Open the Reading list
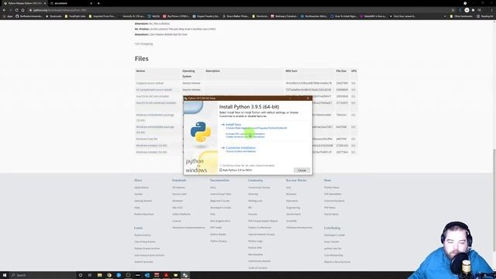This screenshot has width=496, height=279. point(484,16)
